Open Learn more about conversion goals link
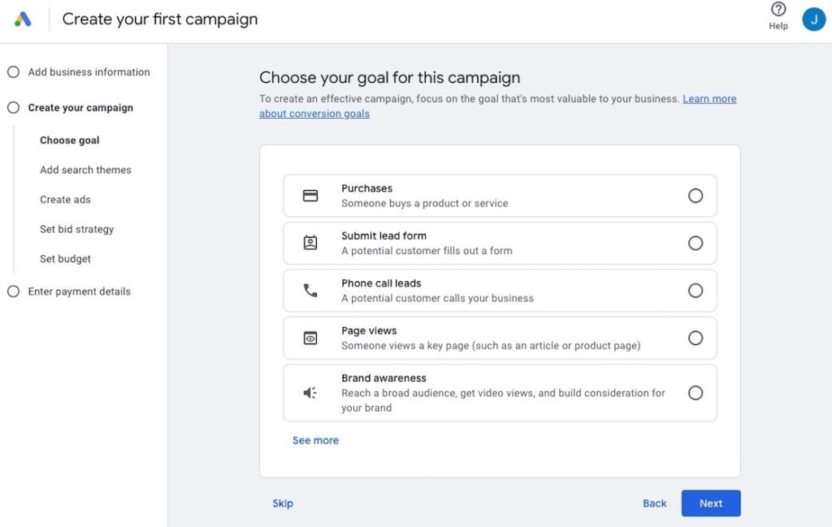 [709, 99]
